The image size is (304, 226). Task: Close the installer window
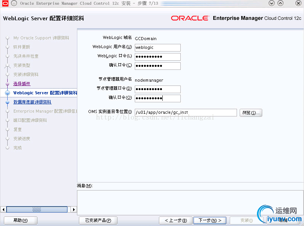(x=298, y=3)
